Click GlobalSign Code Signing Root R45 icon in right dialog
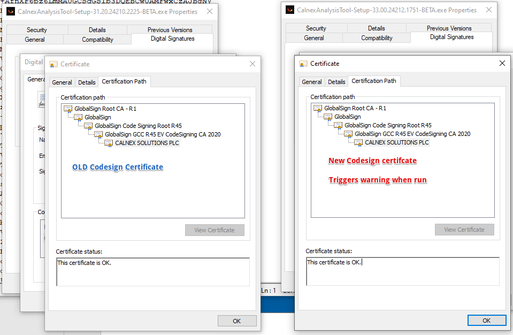This screenshot has width=513, height=335. pyautogui.click(x=338, y=125)
